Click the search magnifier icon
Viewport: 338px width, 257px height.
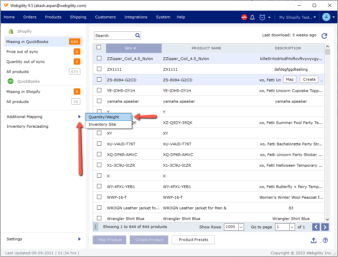pyautogui.click(x=138, y=35)
